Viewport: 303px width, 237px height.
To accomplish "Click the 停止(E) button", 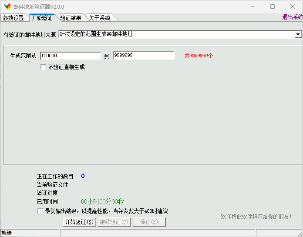I will 149,222.
